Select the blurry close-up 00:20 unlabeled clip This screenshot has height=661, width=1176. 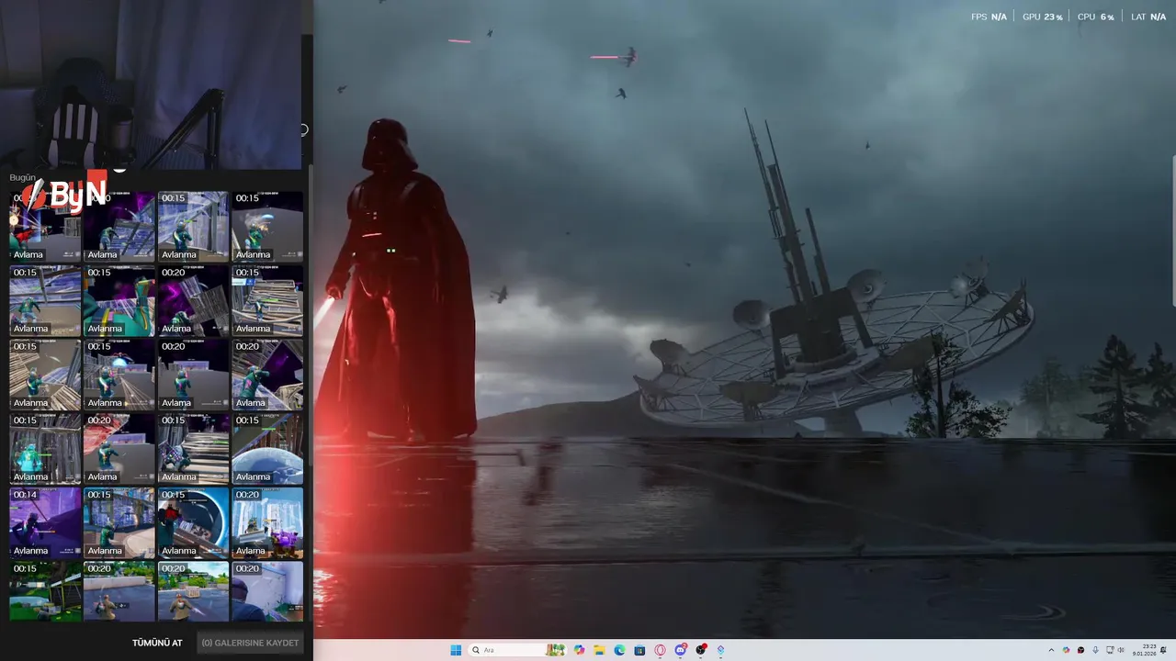[x=267, y=591]
